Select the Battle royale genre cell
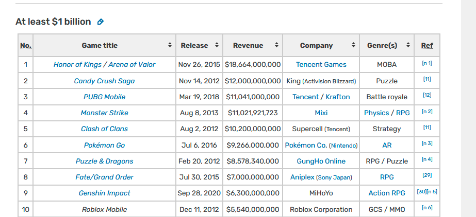 (387, 97)
